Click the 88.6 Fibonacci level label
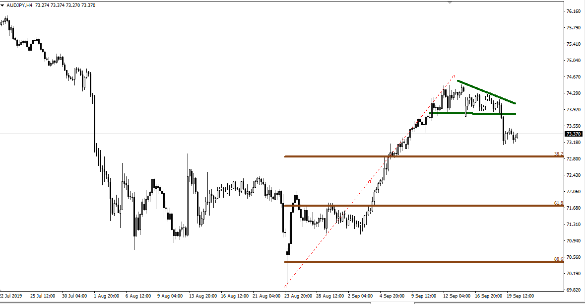 558,259
